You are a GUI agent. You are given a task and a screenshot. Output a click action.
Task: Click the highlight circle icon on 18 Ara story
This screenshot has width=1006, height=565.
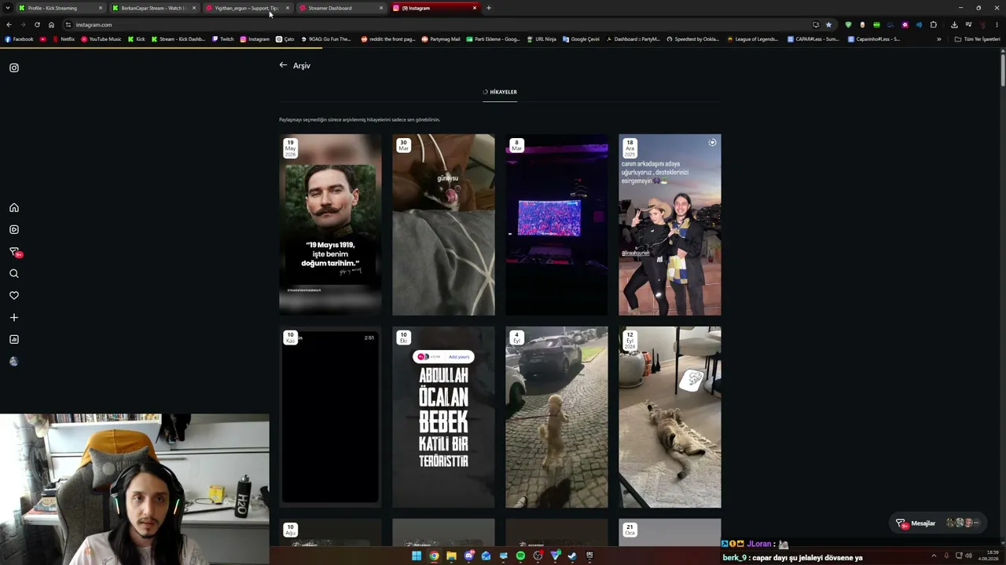point(712,143)
